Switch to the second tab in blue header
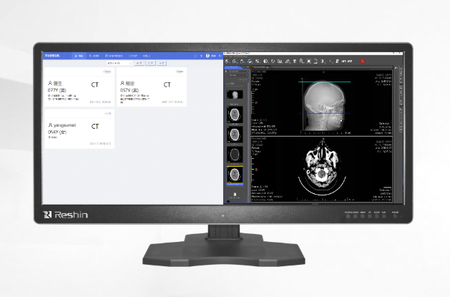The width and height of the screenshot is (450, 297). pyautogui.click(x=94, y=55)
